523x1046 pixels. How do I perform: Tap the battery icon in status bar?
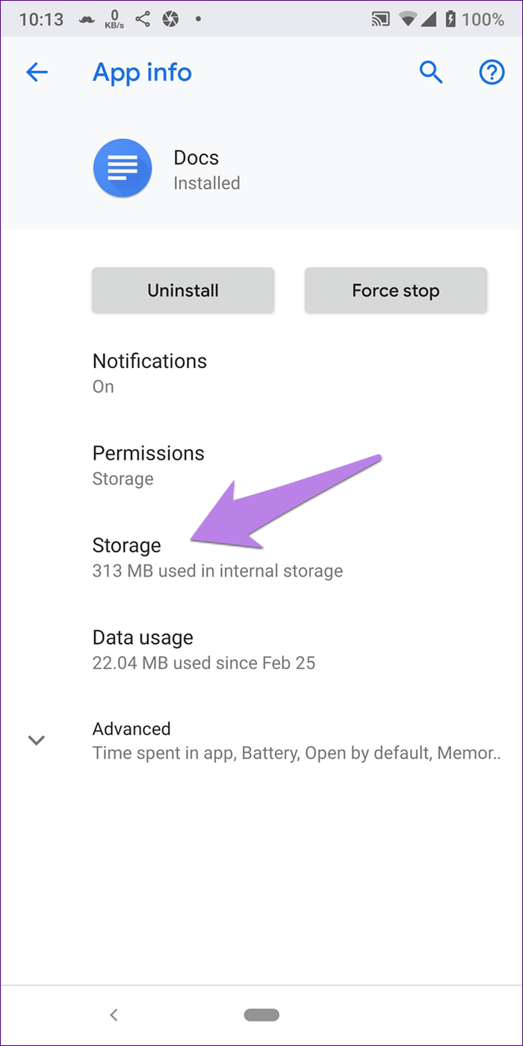point(450,19)
